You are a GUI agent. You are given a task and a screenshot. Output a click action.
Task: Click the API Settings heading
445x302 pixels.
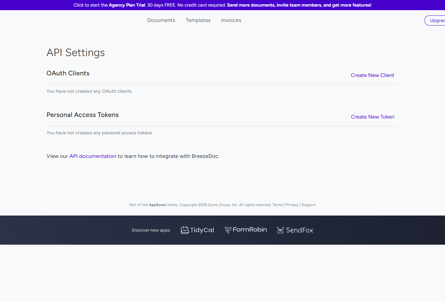(x=76, y=52)
